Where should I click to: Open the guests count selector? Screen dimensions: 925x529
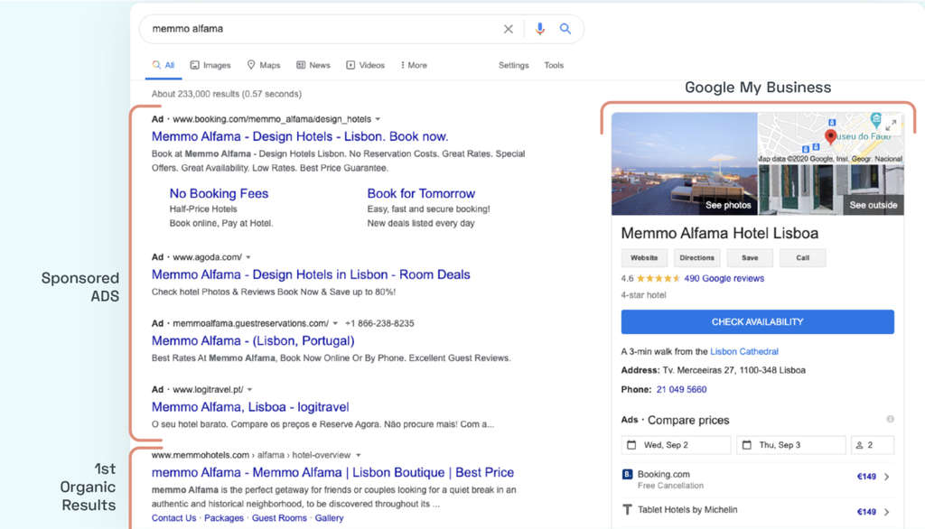click(872, 445)
